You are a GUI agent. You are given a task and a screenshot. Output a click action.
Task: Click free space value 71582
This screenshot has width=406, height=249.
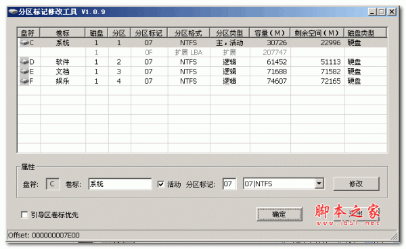330,72
